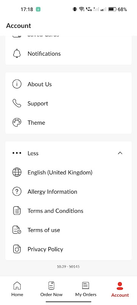The width and height of the screenshot is (137, 305).
Task: Tap the app version number text
Action: click(x=68, y=266)
